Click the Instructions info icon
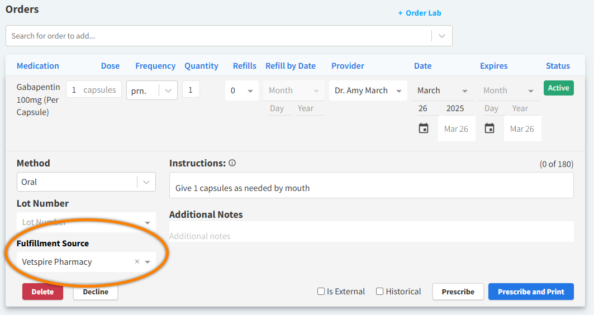 tap(232, 163)
